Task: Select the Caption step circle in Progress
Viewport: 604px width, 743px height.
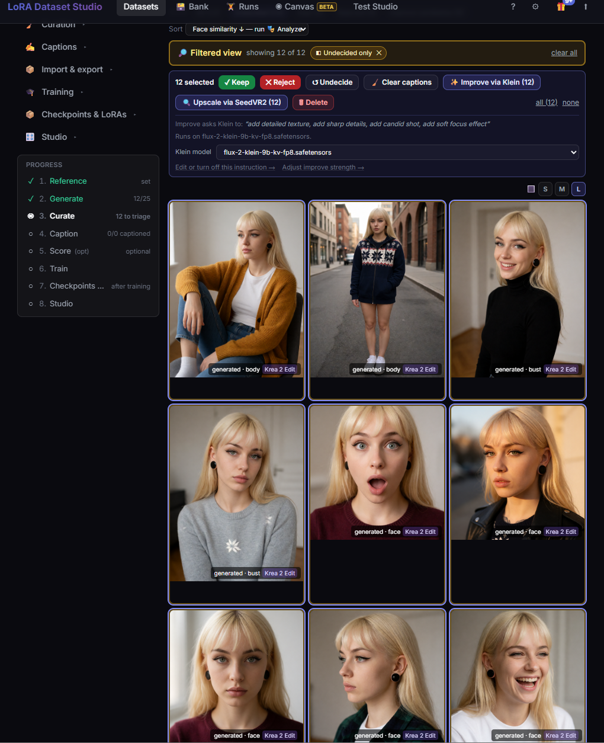Action: click(x=31, y=234)
